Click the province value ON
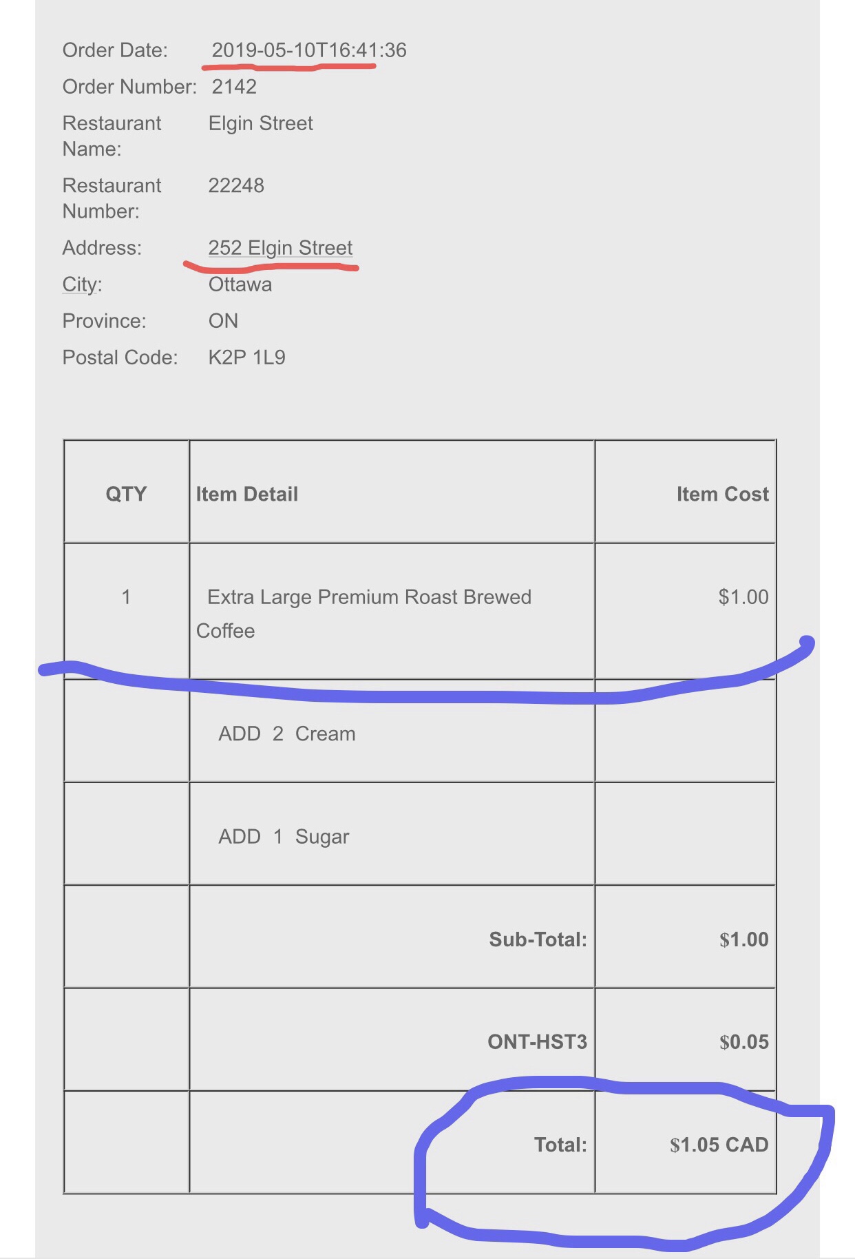This screenshot has width=855, height=1259. [223, 320]
